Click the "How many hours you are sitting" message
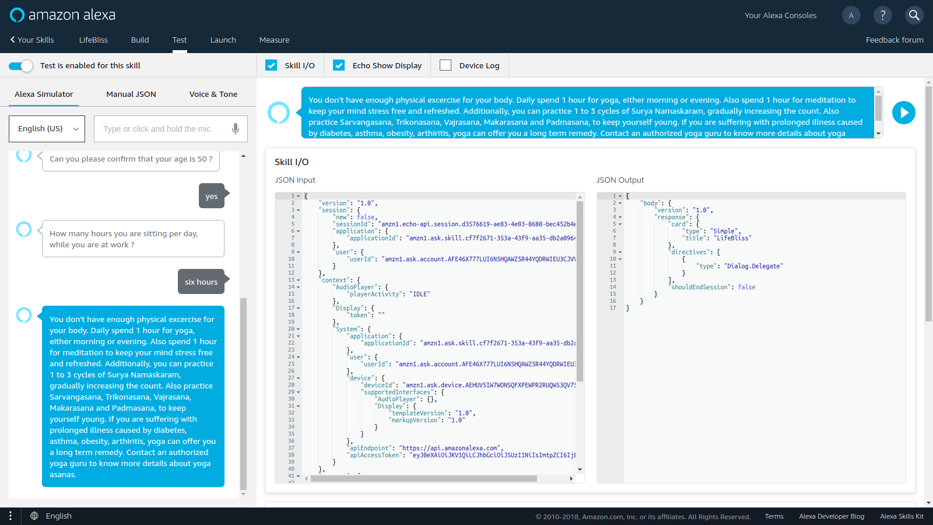This screenshot has width=933, height=525. pyautogui.click(x=133, y=239)
